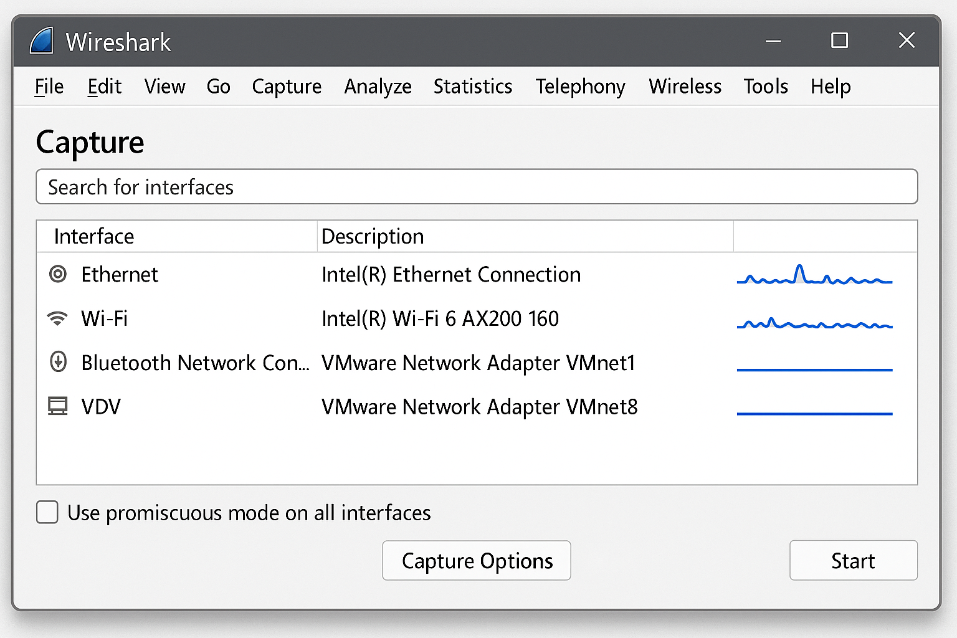Click 'Intel(R) Wi-Fi 6 AX200 160' description
This screenshot has height=638, width=957.
440,318
